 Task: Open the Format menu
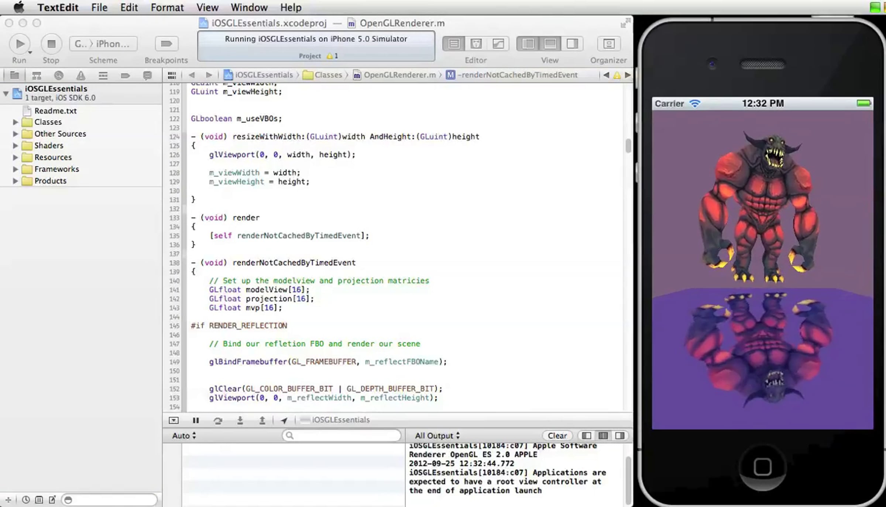tap(167, 7)
